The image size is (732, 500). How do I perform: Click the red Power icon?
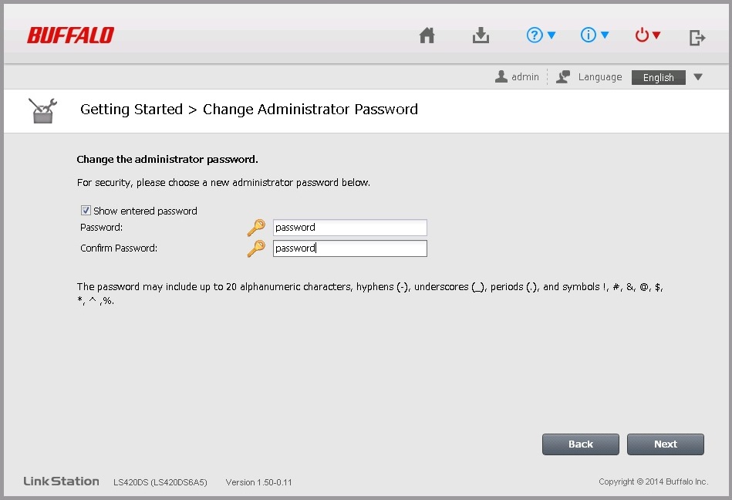(x=642, y=35)
